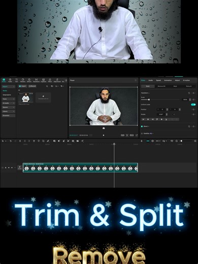Click the Generate with AI placeholder card
Image resolution: width=198 pixels, height=264 pixels.
click(43, 97)
